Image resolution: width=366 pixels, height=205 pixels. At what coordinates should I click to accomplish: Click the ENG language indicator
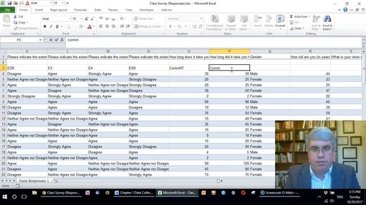coord(340,197)
